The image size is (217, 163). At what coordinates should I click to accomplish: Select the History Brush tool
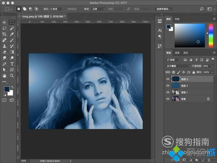(x=12, y=46)
